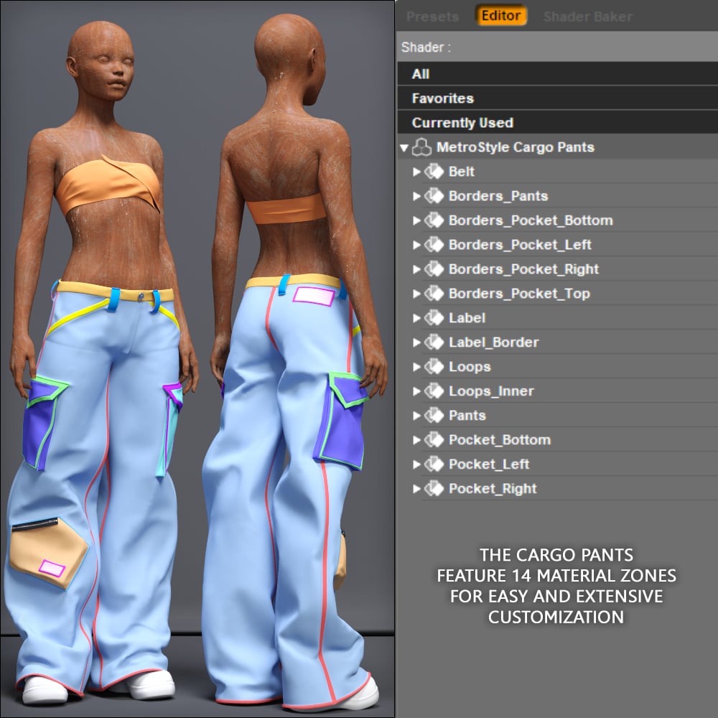This screenshot has height=718, width=718.
Task: Click the Borders_Pocket_Bottom surface icon
Action: (x=434, y=220)
